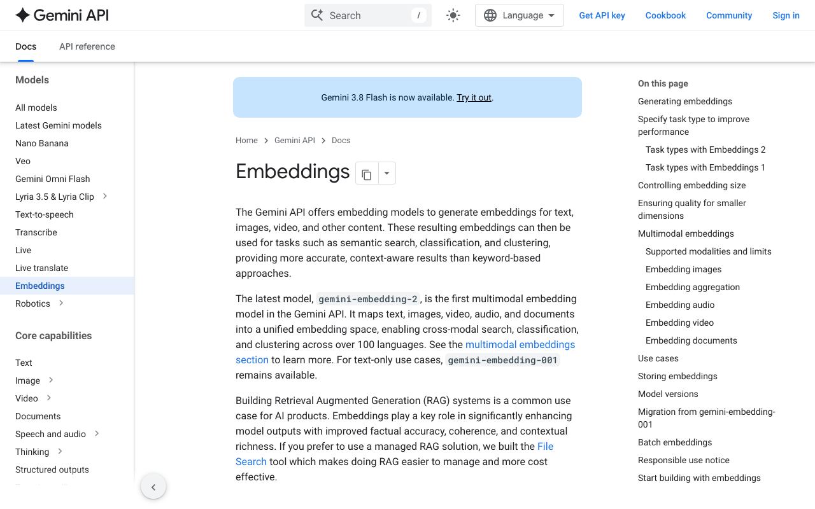
Task: Jump to Batch embeddings section
Action: tap(675, 442)
